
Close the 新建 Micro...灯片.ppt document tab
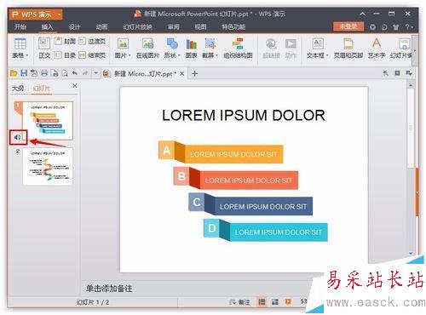tap(182, 74)
